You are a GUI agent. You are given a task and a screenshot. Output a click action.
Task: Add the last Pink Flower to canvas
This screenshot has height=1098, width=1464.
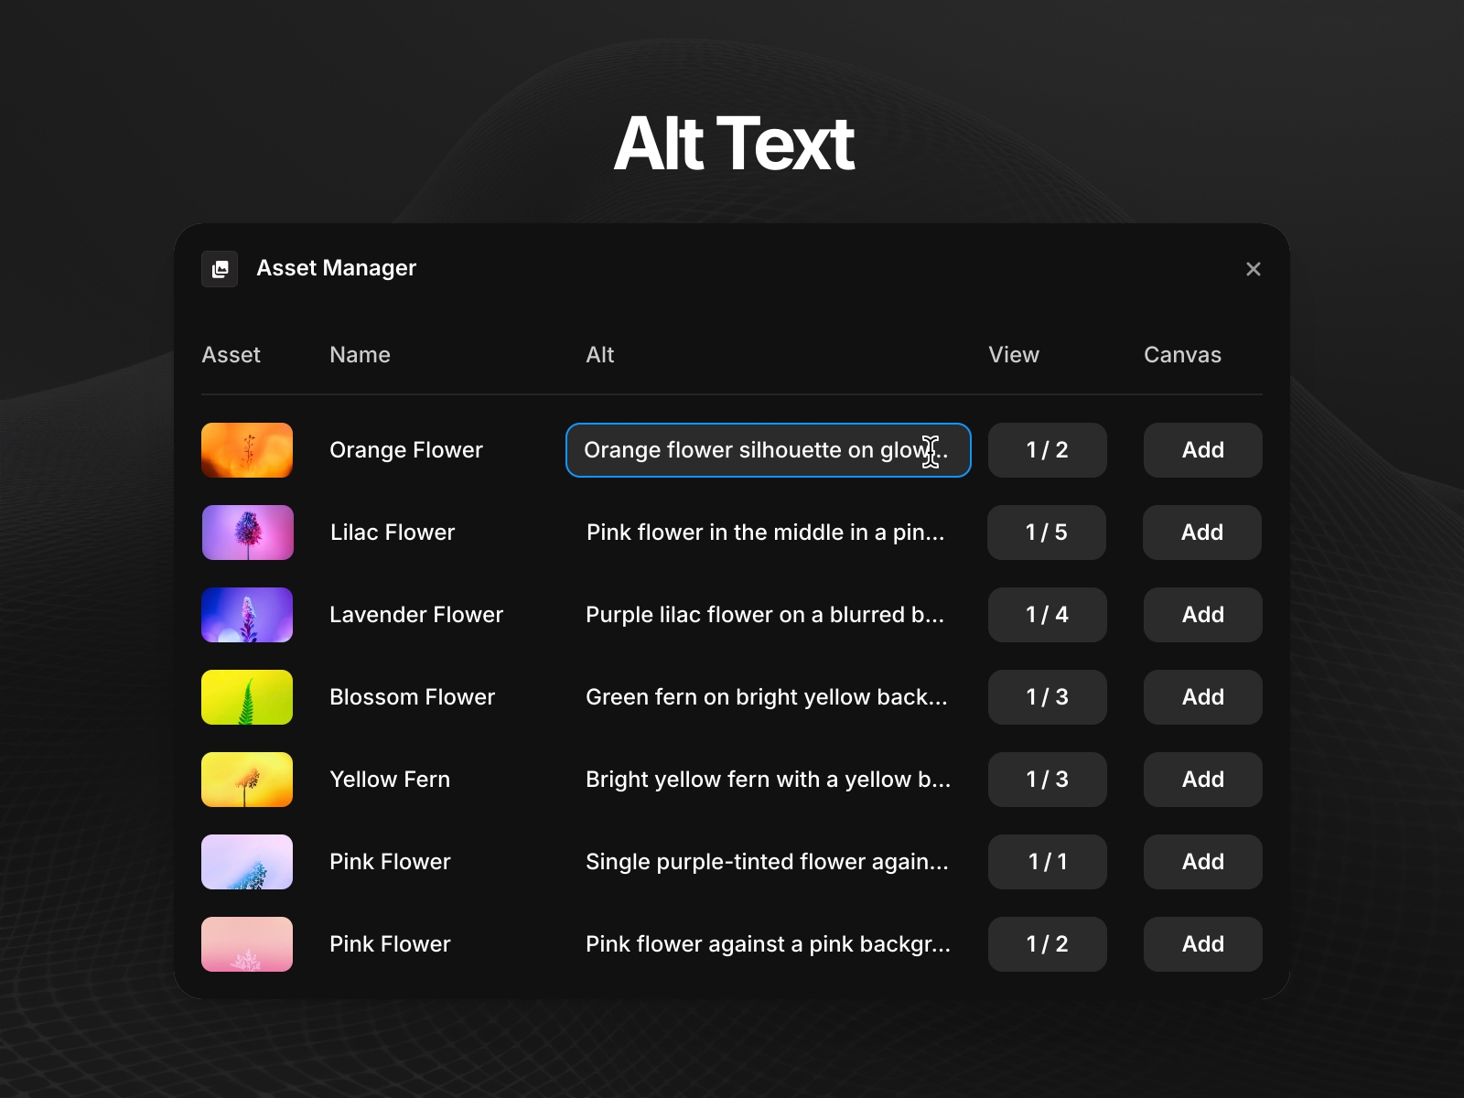[1202, 944]
